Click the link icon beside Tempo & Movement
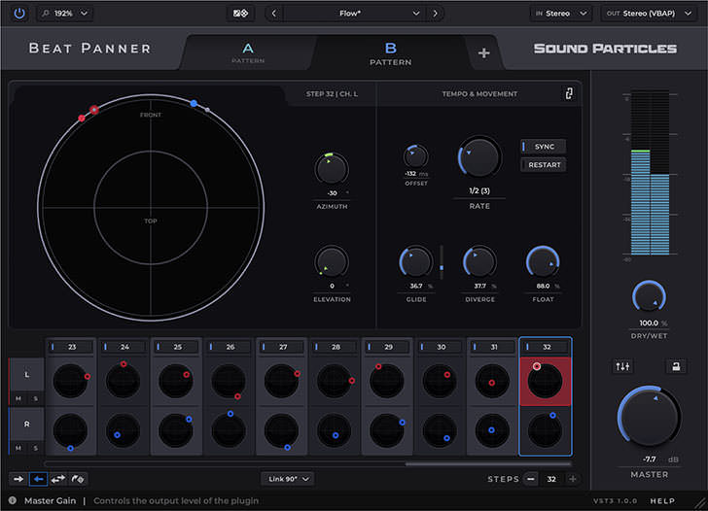 click(x=569, y=93)
